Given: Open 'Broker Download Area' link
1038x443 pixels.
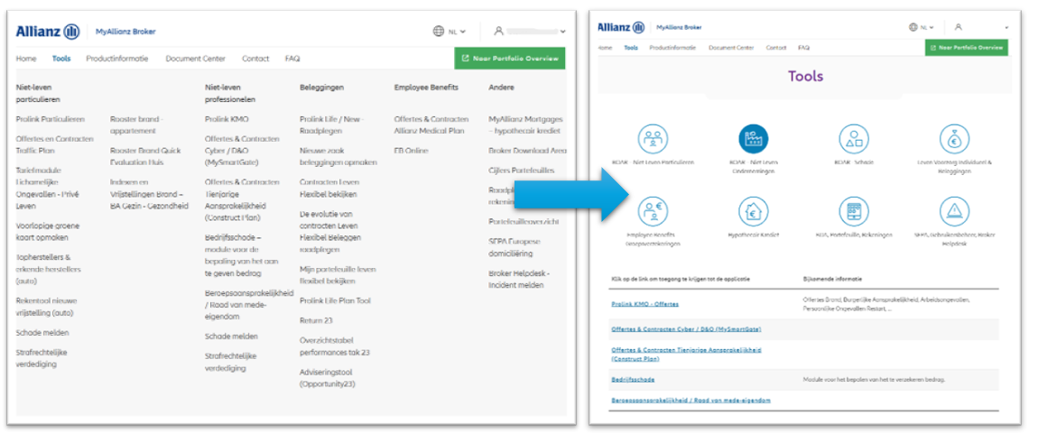Looking at the screenshot, I should [528, 151].
